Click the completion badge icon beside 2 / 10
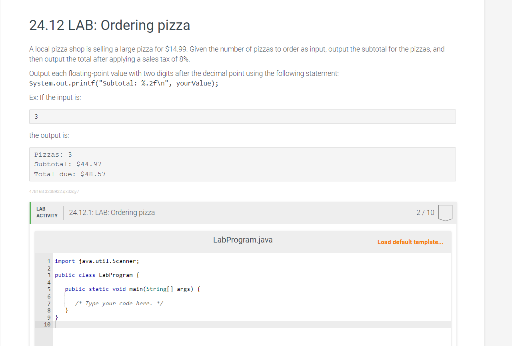Image resolution: width=512 pixels, height=346 pixels. [x=445, y=213]
